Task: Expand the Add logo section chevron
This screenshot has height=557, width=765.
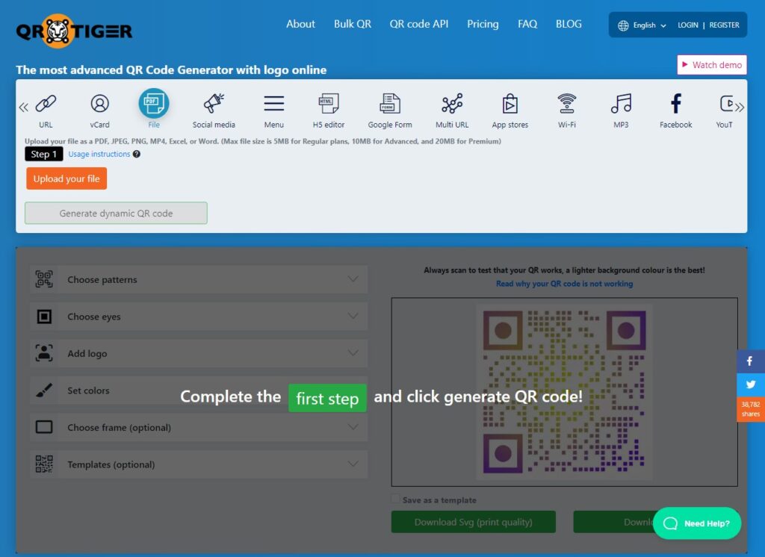Action: [353, 352]
